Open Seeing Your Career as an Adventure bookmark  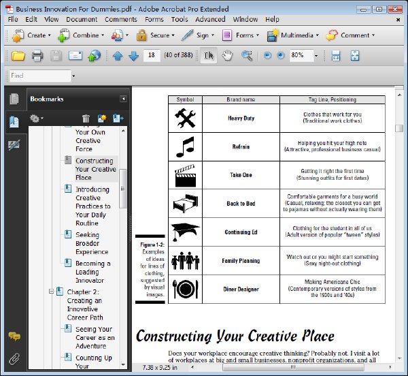[95, 337]
